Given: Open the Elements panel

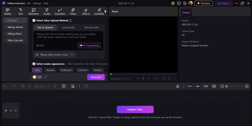Looking at the screenshot, I should tap(34, 12).
